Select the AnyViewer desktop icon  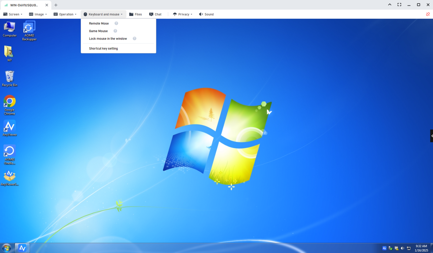[9, 128]
